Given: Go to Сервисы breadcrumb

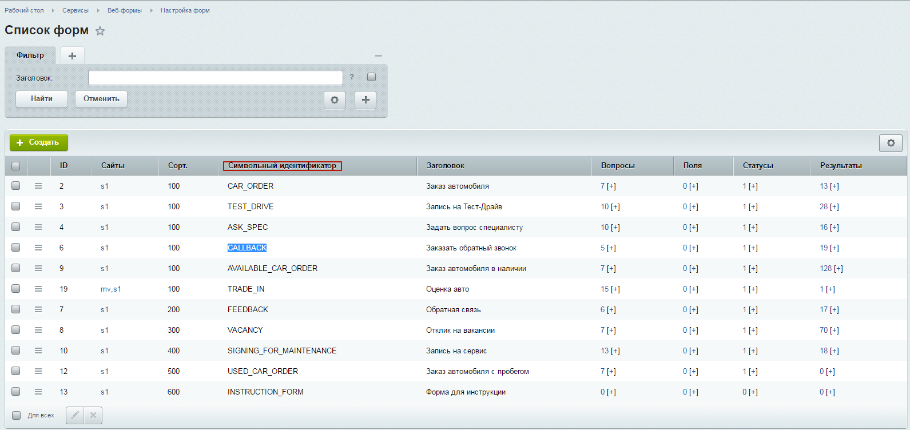Looking at the screenshot, I should [x=75, y=10].
